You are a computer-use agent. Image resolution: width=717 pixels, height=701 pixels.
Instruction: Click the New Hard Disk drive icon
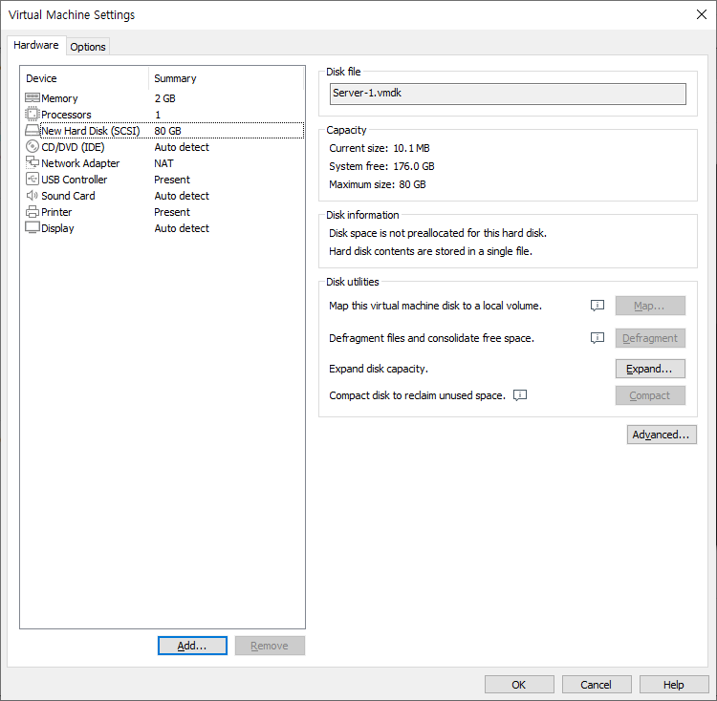(x=32, y=130)
